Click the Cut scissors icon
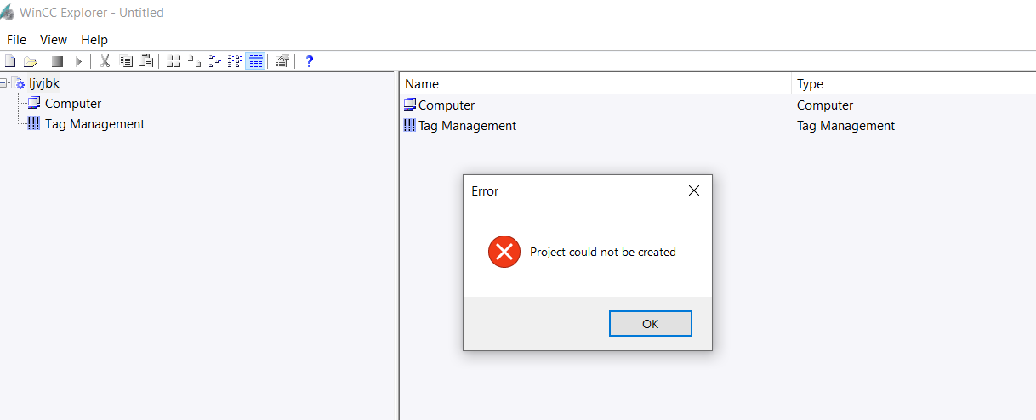Viewport: 1036px width, 420px height. pos(105,61)
